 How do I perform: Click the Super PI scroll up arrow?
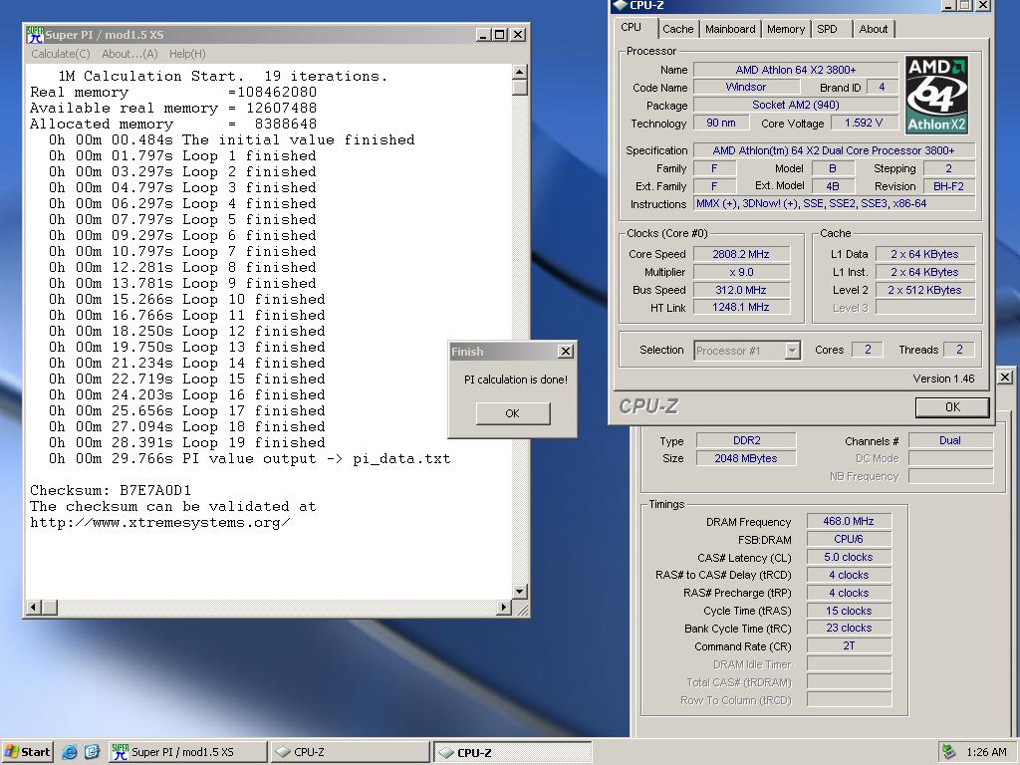pyautogui.click(x=519, y=71)
